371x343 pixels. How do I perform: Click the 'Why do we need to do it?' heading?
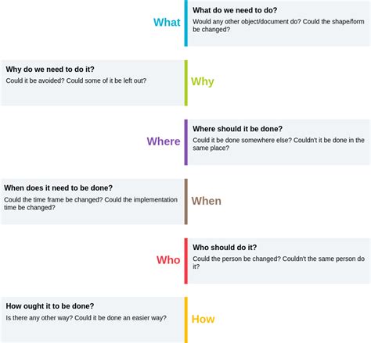50,70
